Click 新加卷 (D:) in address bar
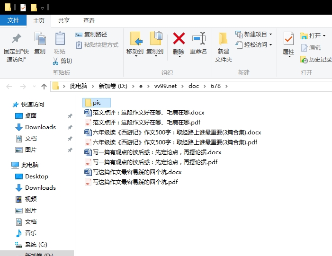Screen dimensions: 332x256 (x=113, y=86)
